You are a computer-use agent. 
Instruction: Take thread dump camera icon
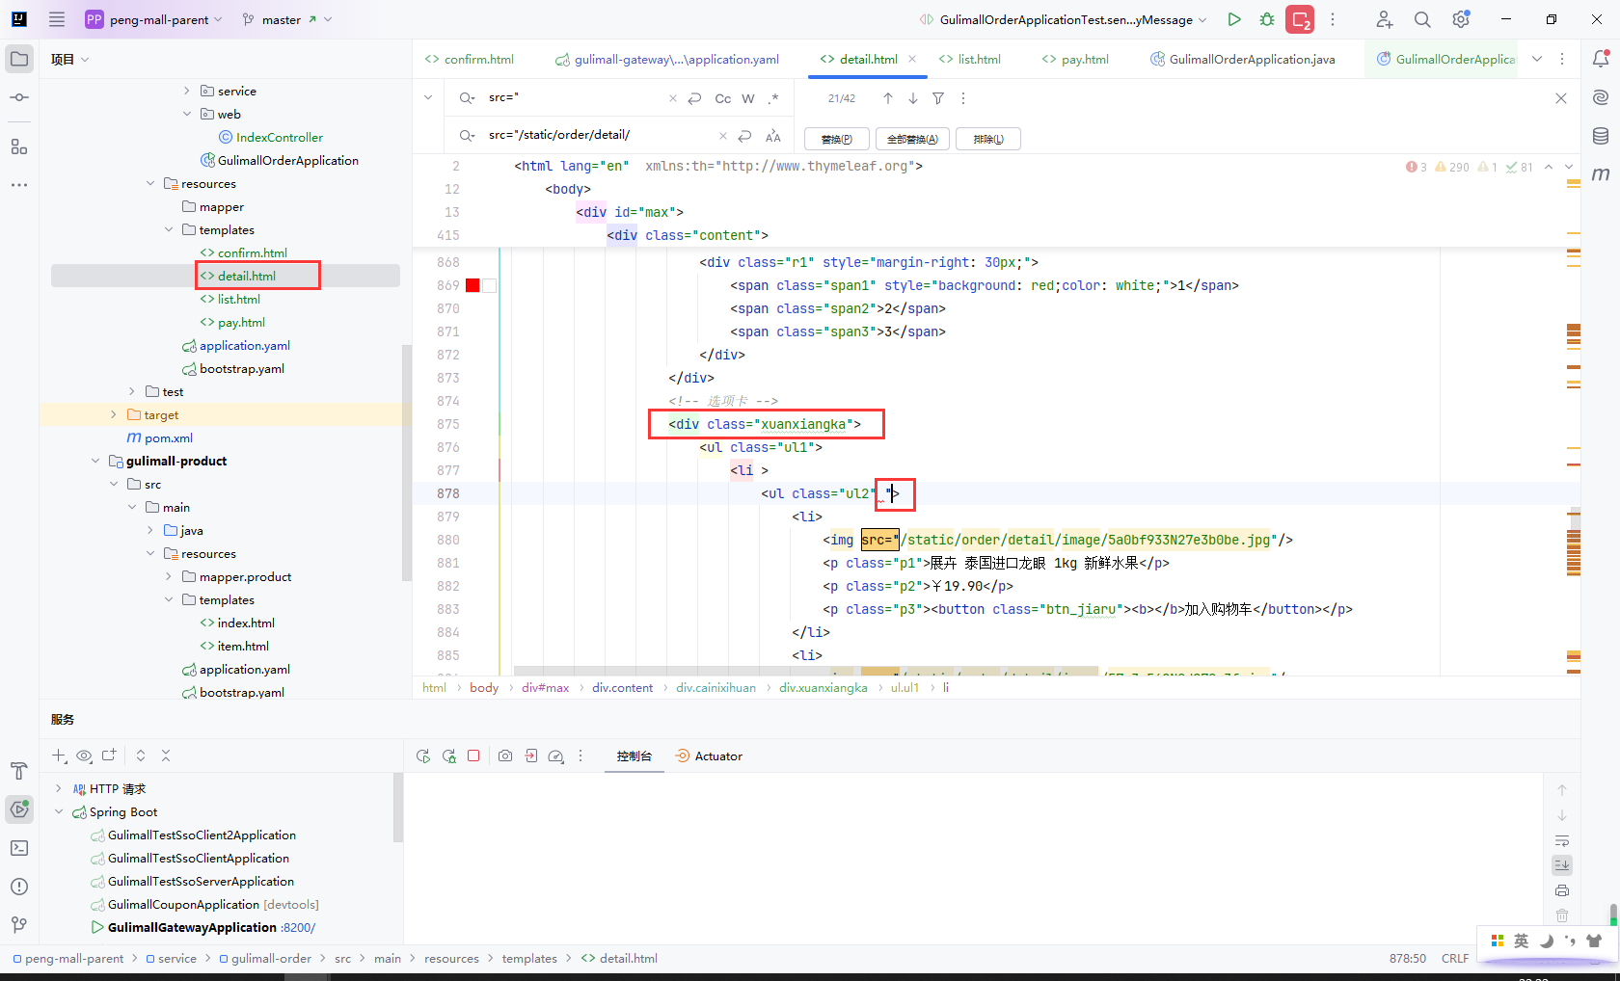505,756
